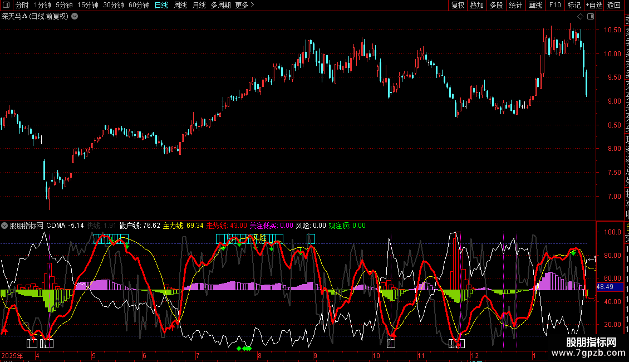
Task: Click month 10 on time axis
Action: [376, 355]
